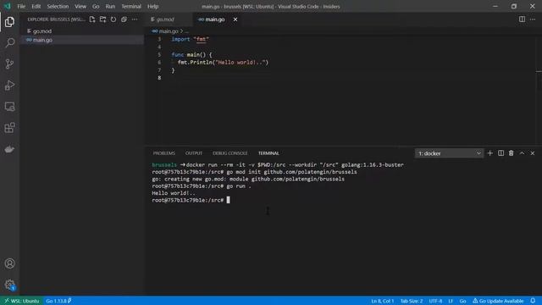Refresh the Explorer file list

tap(113, 19)
